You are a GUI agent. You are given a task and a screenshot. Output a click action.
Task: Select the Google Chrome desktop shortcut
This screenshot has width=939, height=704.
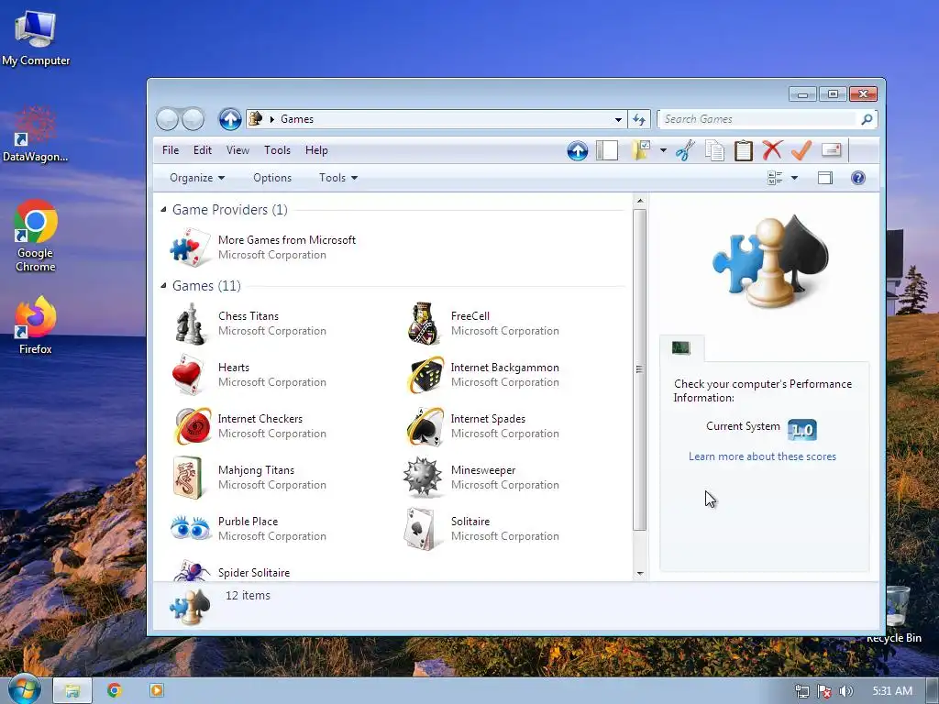36,236
